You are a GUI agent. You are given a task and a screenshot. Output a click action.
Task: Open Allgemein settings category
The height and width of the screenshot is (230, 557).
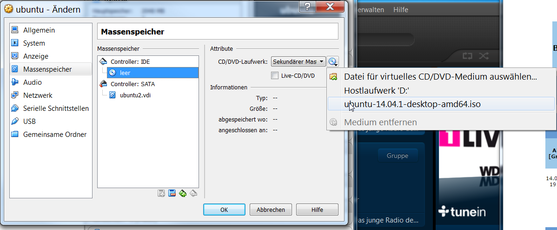(50, 30)
